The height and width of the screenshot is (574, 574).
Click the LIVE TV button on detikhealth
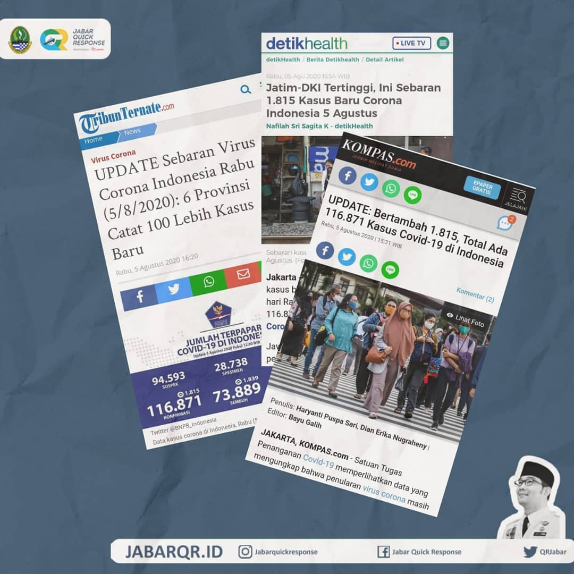click(411, 43)
